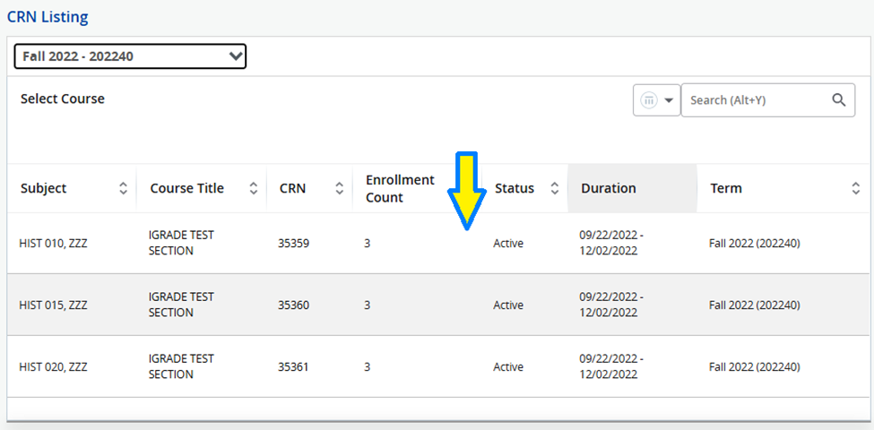Sort by Status column arrows
Viewport: 874px width, 430px height.
pos(554,188)
